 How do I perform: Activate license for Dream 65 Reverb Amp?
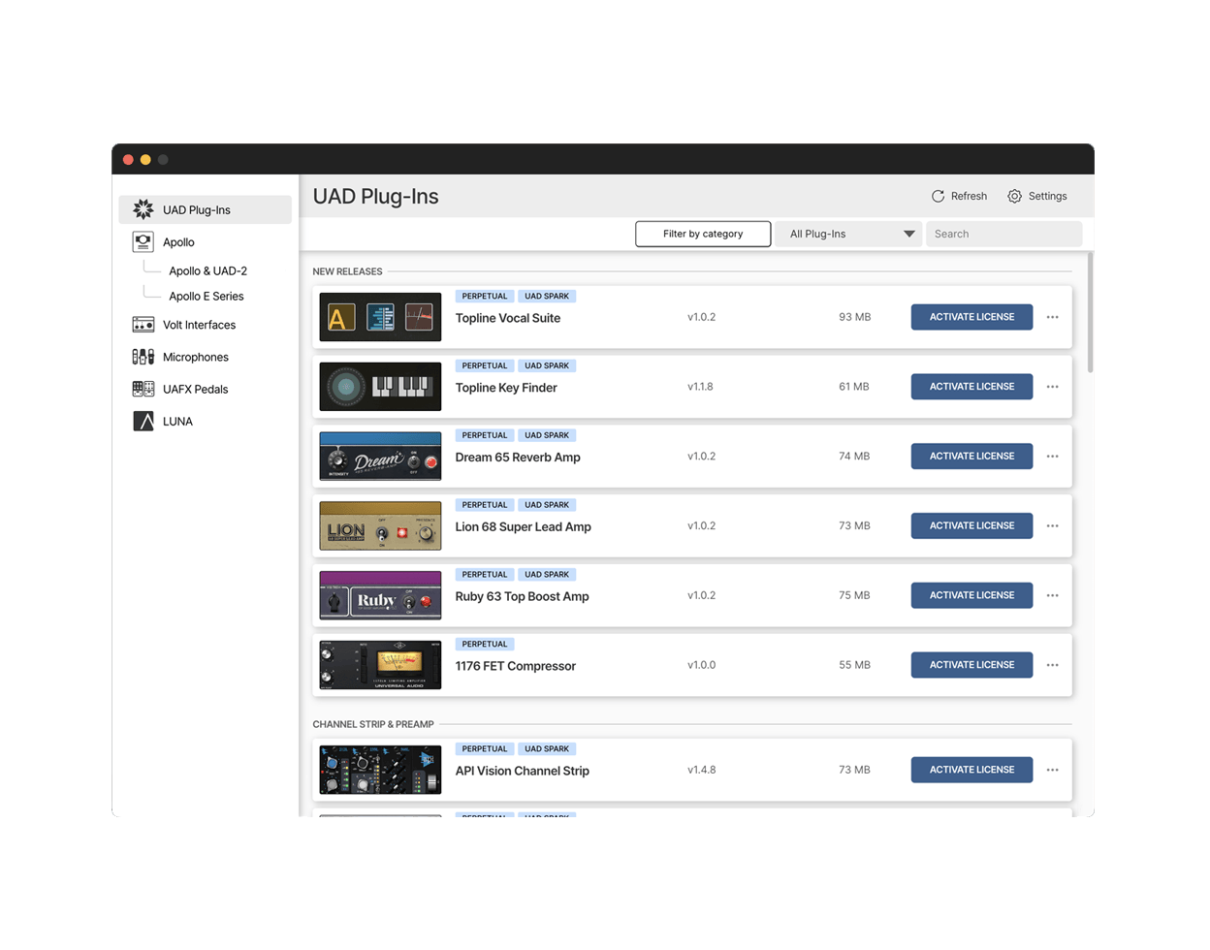[x=971, y=457]
